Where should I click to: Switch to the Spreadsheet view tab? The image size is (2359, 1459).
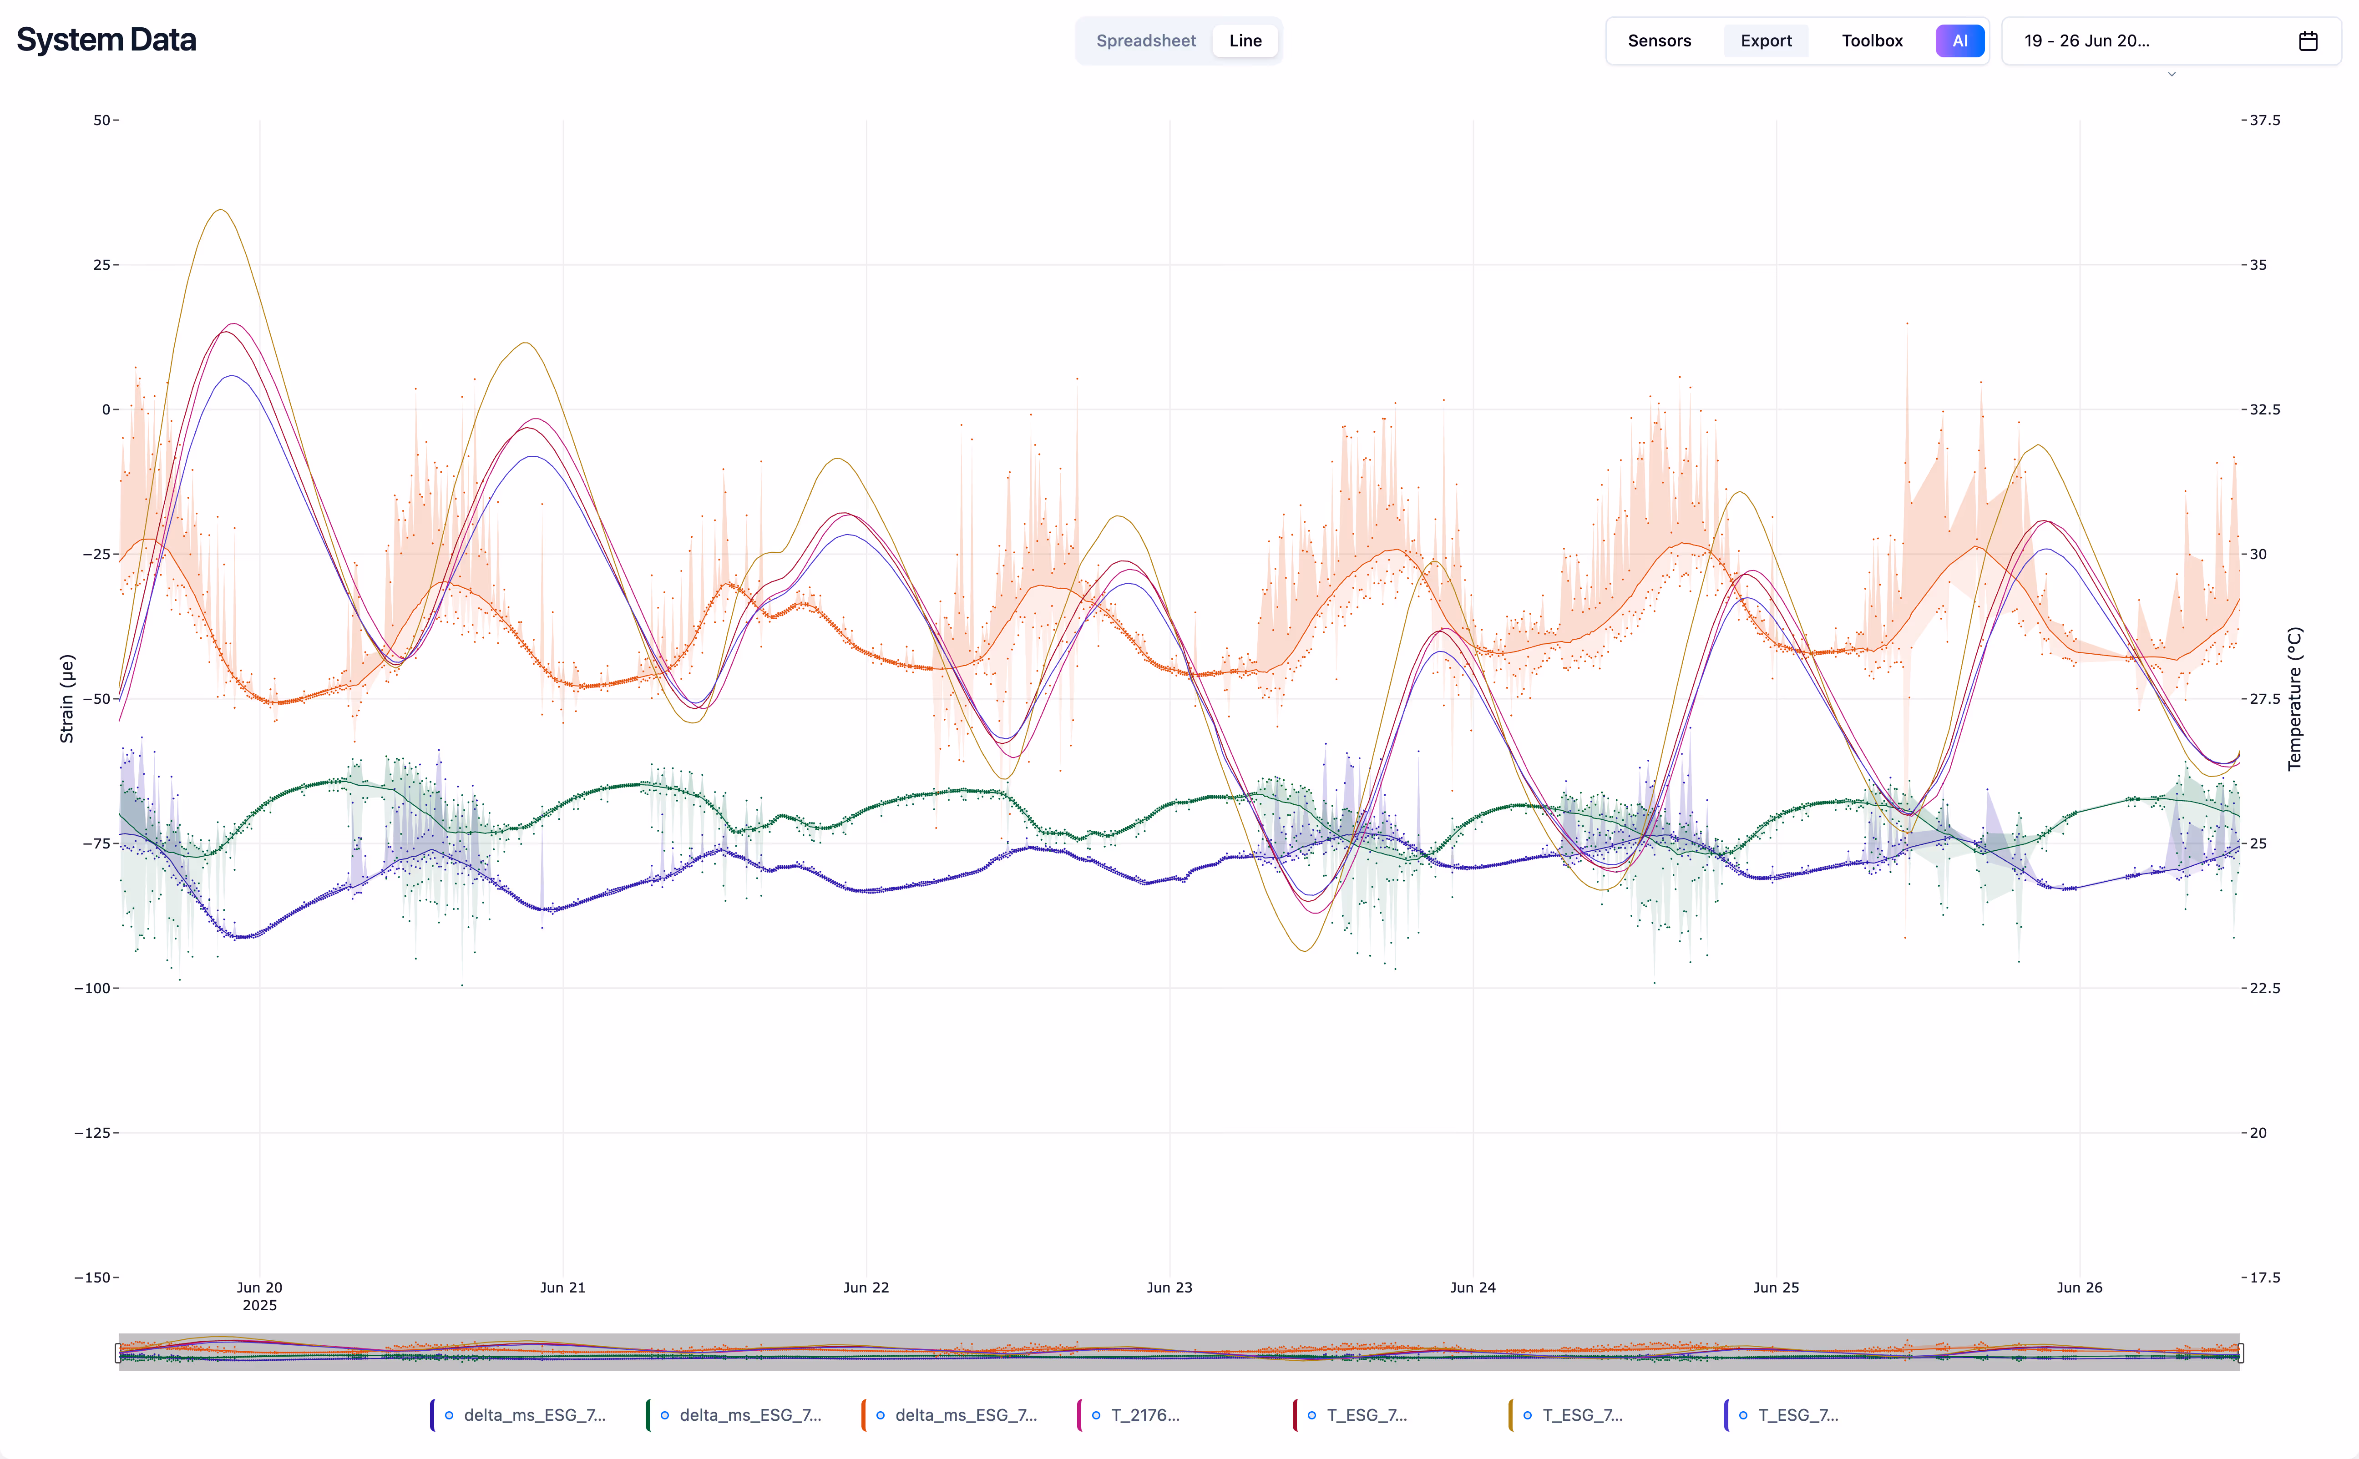pos(1145,40)
